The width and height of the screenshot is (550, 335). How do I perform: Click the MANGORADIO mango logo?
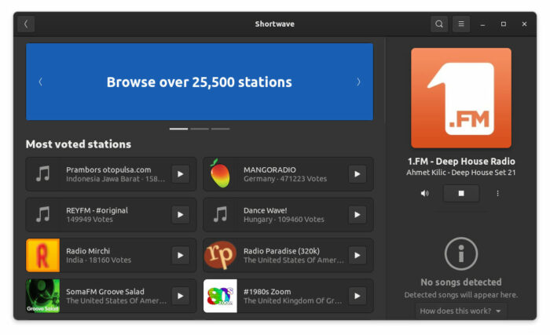[x=220, y=173]
